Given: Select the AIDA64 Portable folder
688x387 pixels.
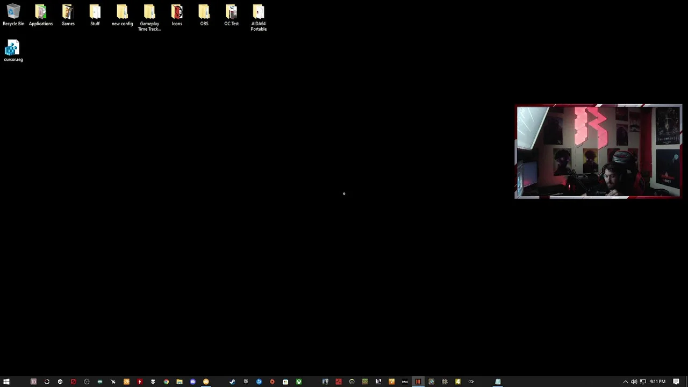Looking at the screenshot, I should [259, 17].
